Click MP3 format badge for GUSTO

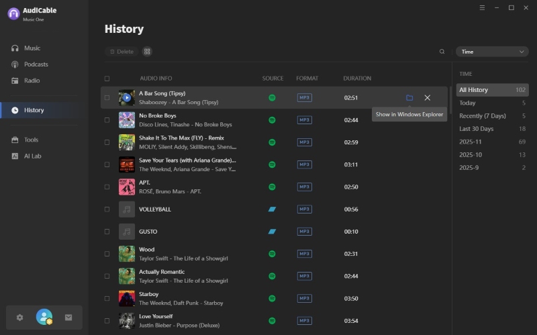305,232
